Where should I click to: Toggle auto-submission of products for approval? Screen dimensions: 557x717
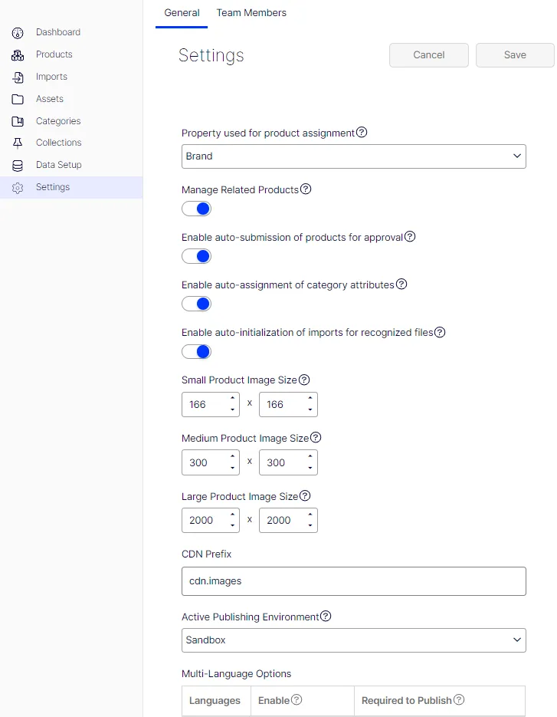196,256
